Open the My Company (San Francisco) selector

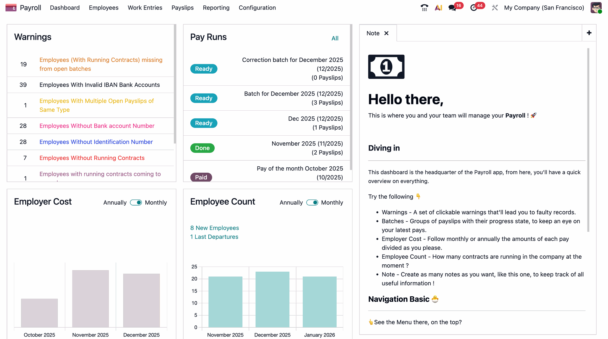pyautogui.click(x=544, y=8)
